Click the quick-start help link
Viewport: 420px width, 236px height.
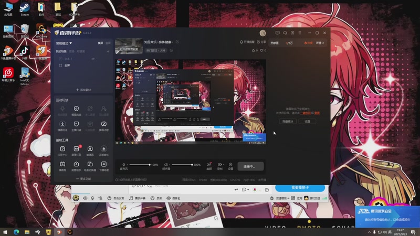click(131, 180)
